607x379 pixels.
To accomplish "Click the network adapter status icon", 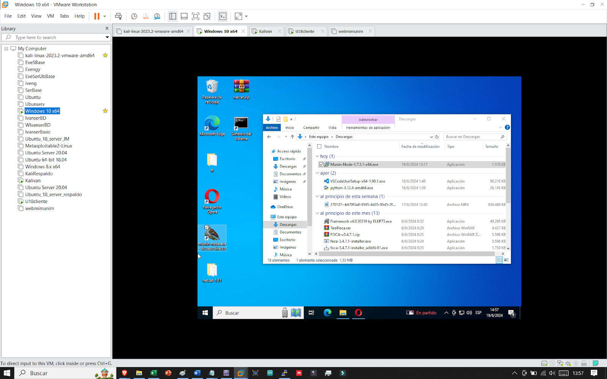I will click(560, 363).
